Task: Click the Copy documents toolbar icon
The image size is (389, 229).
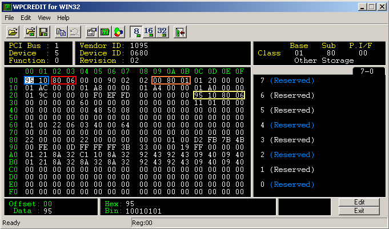Action: pos(61,32)
